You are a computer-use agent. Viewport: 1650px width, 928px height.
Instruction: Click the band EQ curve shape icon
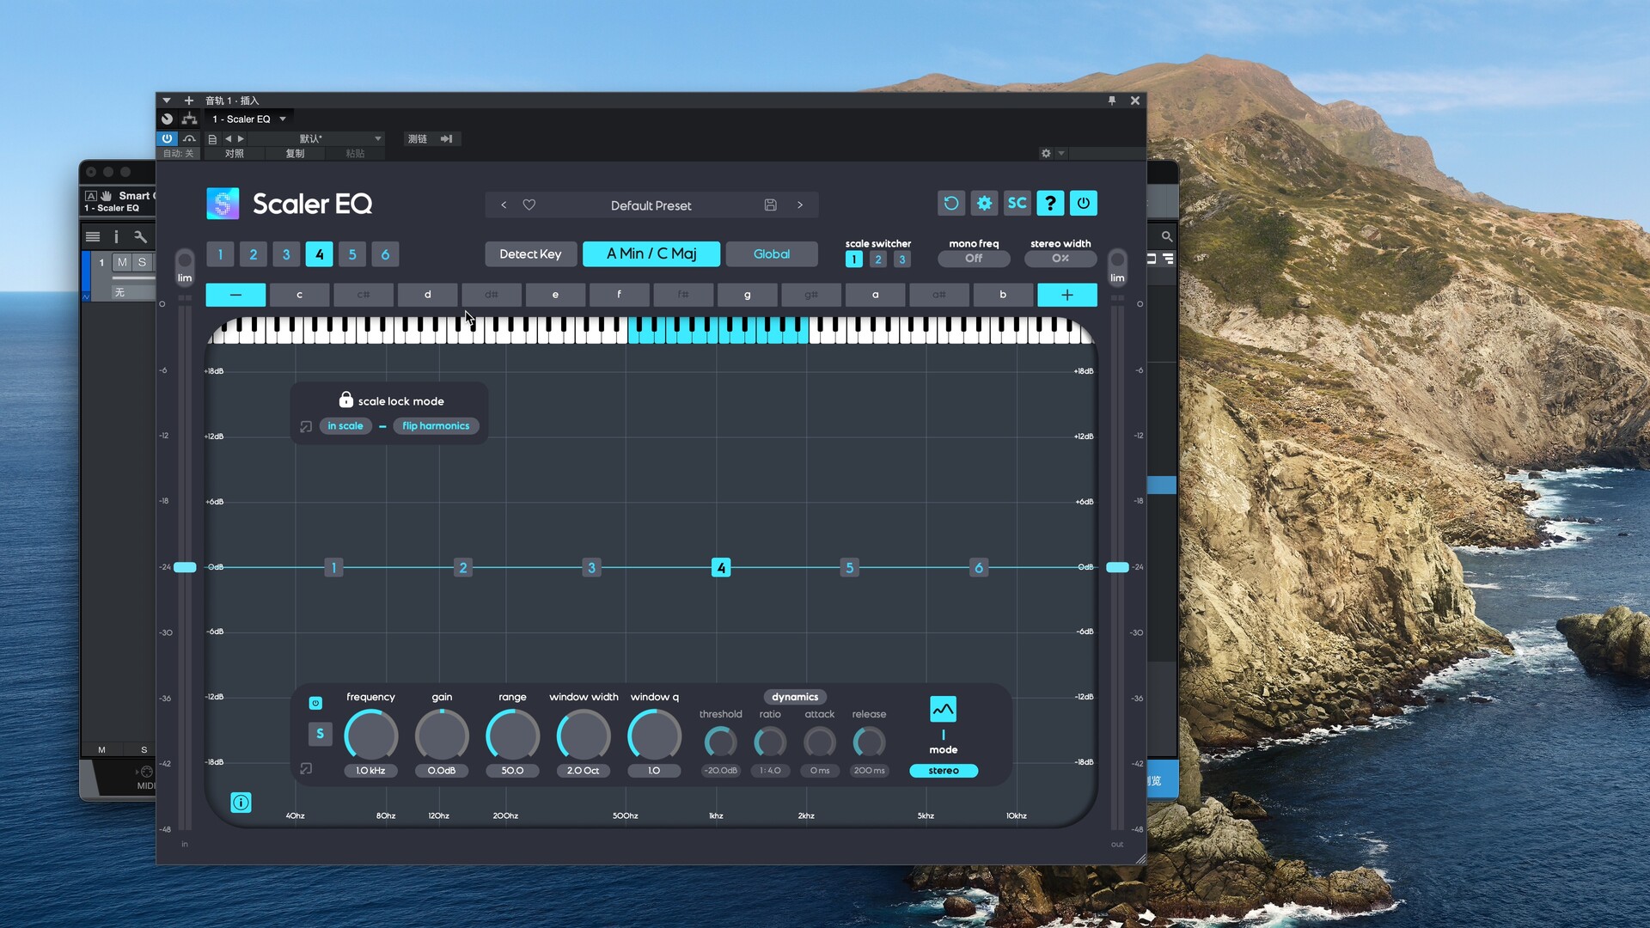[x=943, y=709]
